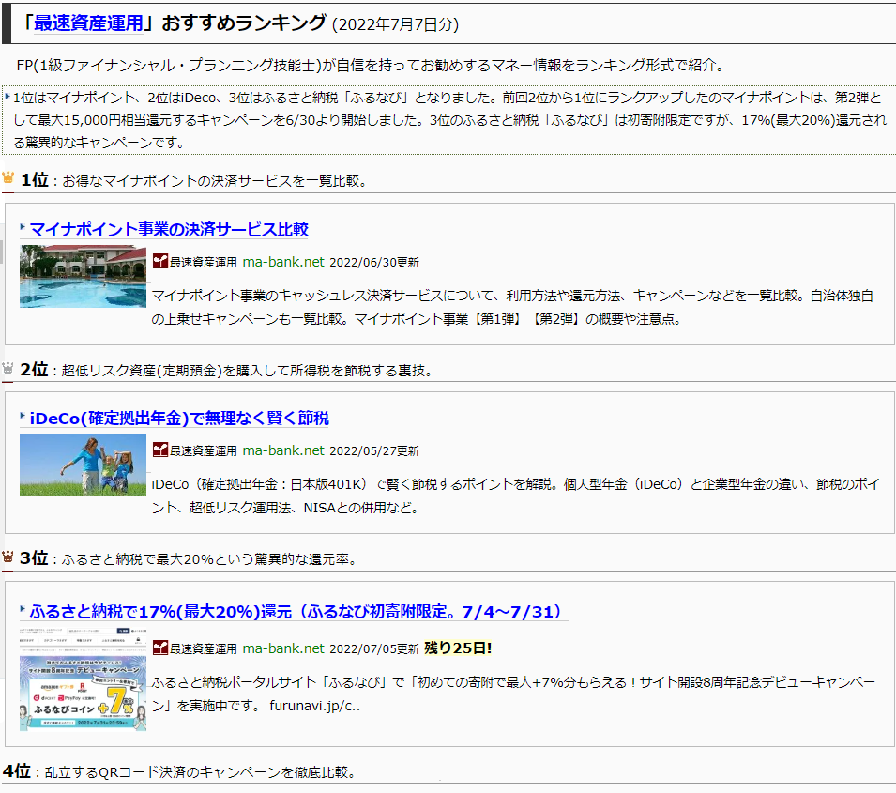Viewport: 896px width, 793px height.
Task: Click the 3位 ranking heading text
Action: tap(35, 558)
